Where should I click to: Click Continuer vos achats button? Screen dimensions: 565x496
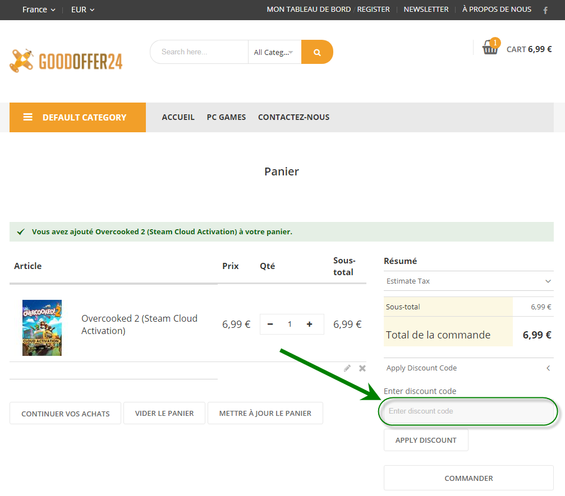[65, 413]
